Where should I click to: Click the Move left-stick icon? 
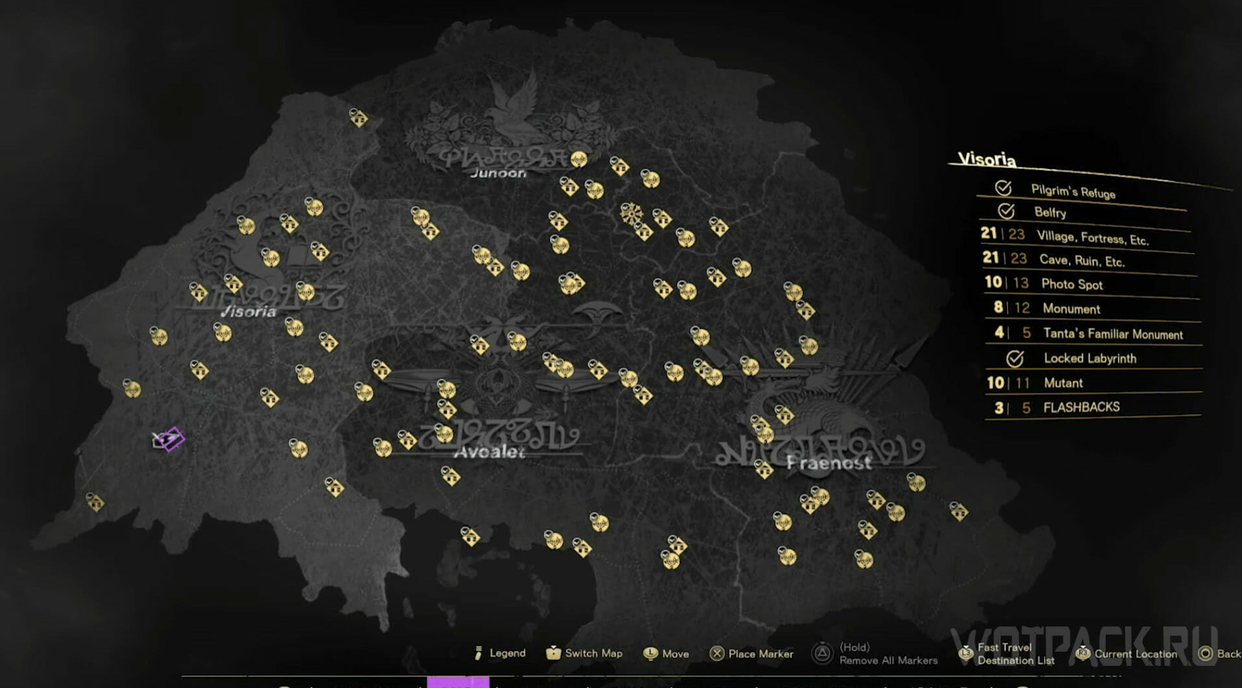pyautogui.click(x=650, y=654)
